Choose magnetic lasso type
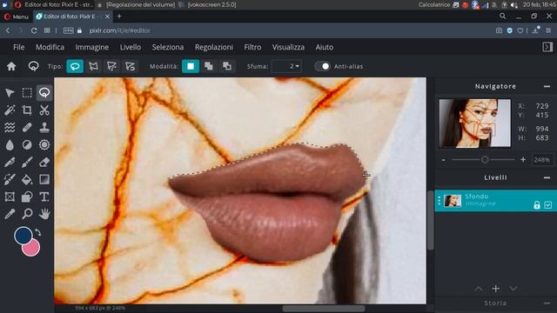557x313 pixels. coord(130,66)
